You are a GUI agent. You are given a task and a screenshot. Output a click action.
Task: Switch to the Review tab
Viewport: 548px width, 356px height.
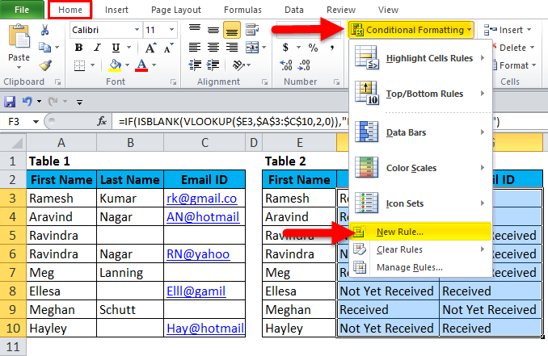click(341, 10)
